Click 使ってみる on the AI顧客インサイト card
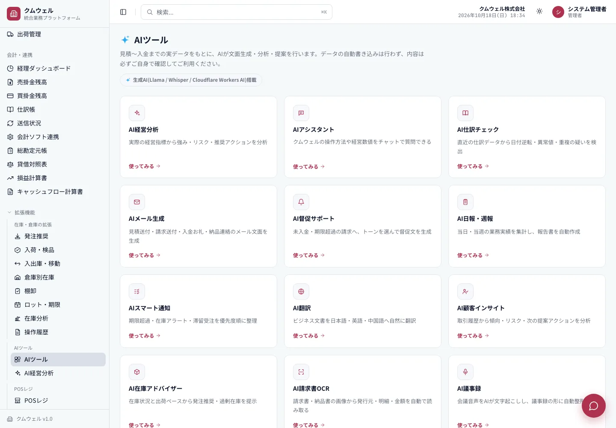616x428 pixels. 473,336
